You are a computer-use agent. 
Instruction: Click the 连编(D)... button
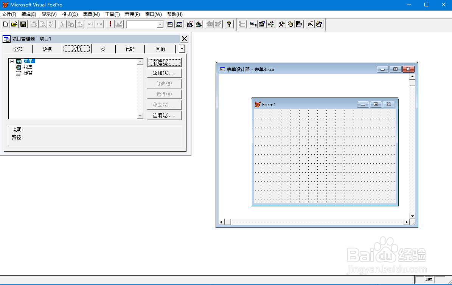point(164,116)
